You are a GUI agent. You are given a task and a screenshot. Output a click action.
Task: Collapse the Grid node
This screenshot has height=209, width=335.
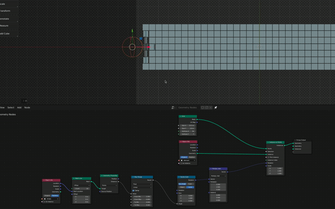click(180, 116)
